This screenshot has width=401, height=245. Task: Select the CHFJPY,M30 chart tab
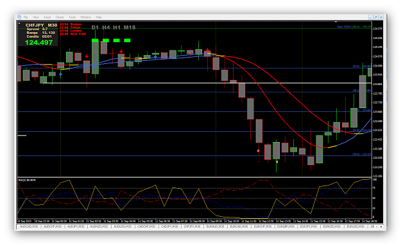click(x=192, y=226)
